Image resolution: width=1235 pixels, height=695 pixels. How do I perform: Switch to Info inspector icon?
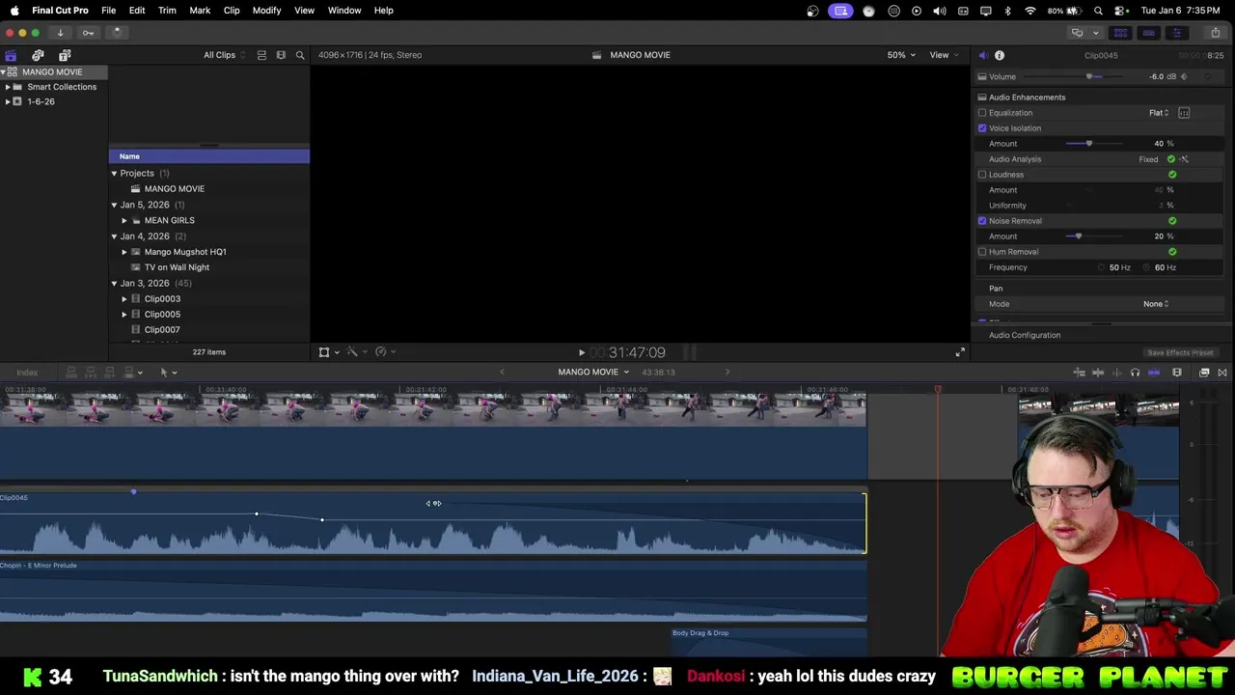[x=1000, y=55]
